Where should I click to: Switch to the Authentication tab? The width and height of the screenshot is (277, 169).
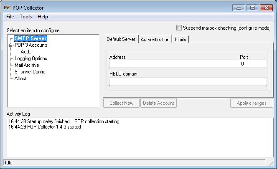[x=155, y=39]
